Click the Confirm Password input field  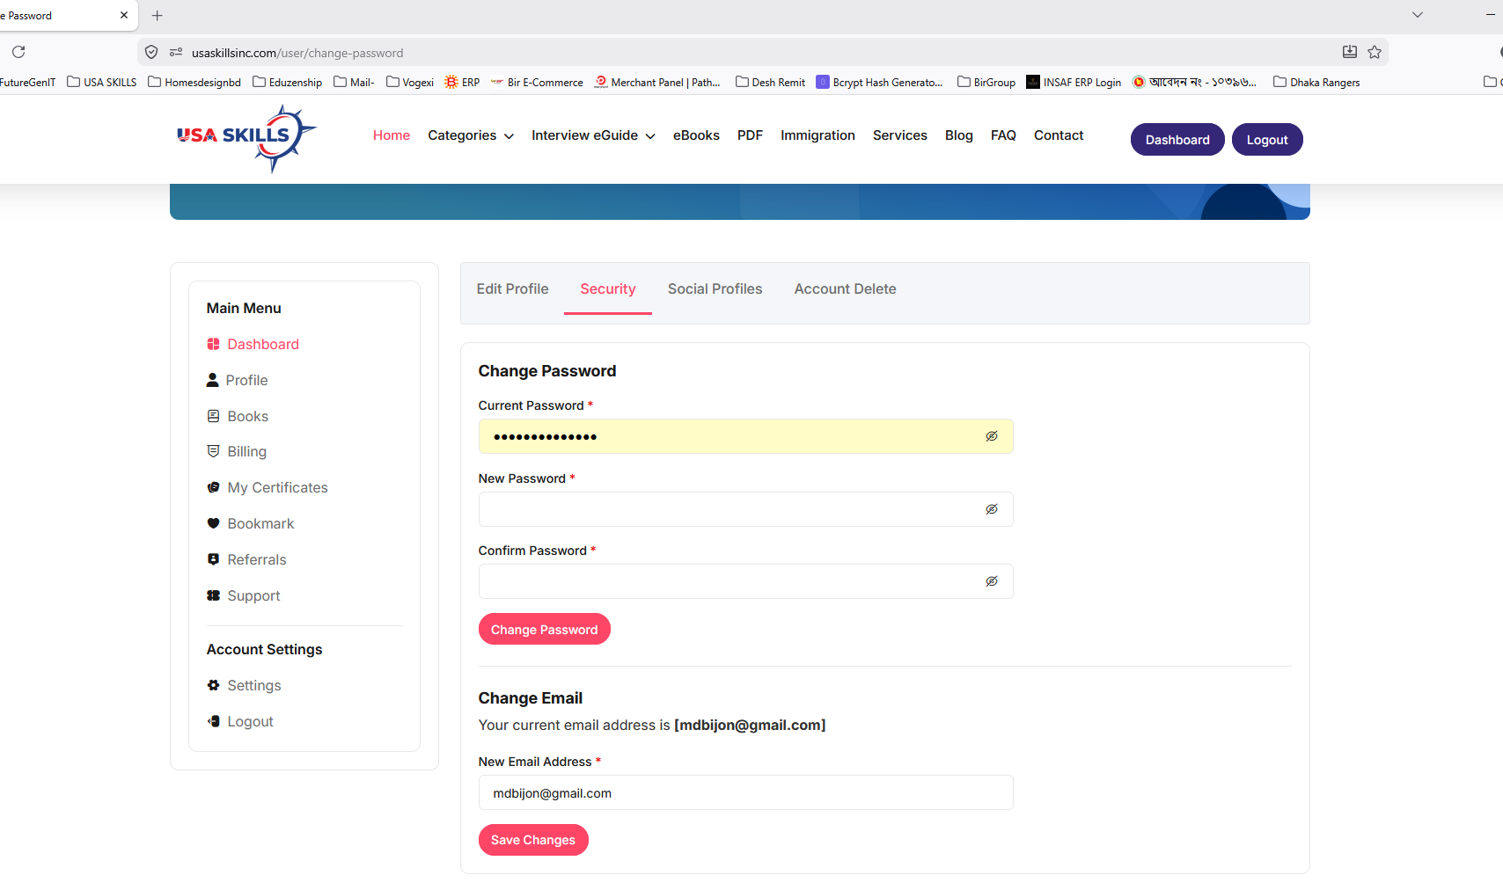[746, 581]
